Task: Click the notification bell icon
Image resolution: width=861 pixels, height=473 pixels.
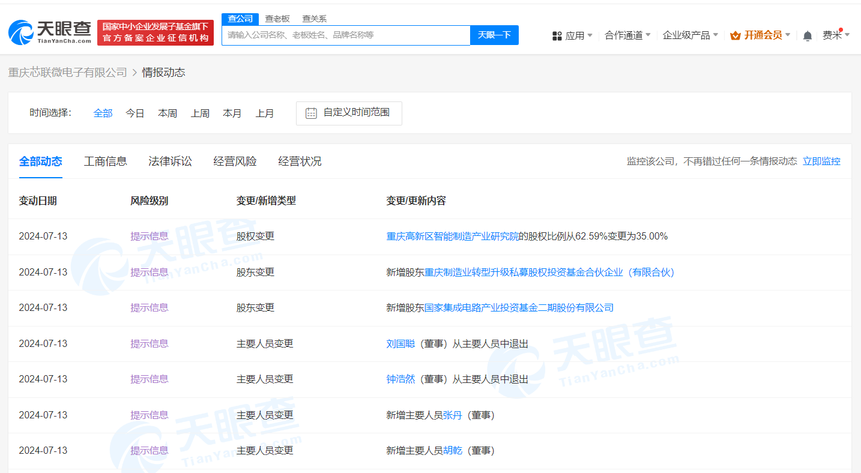Action: point(807,35)
